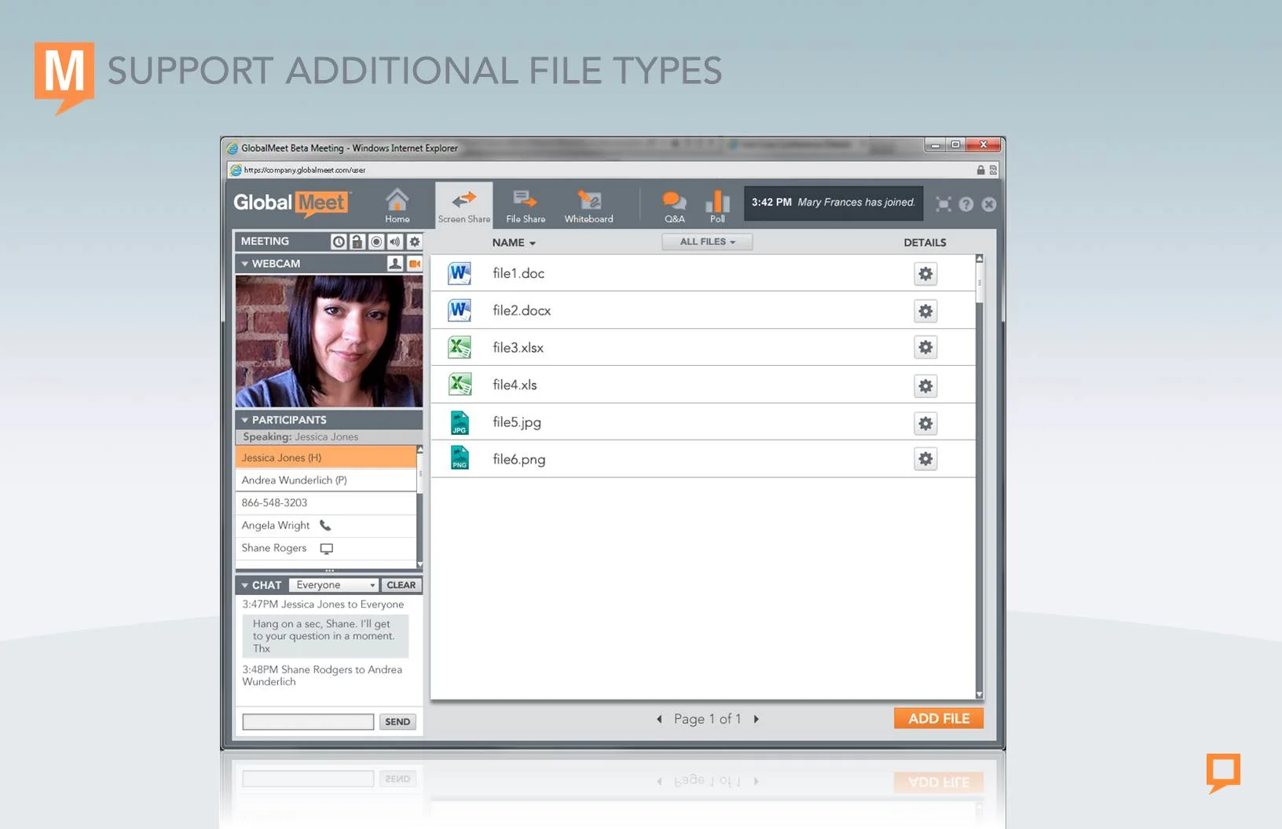The height and width of the screenshot is (829, 1282).
Task: Click the chat message input field
Action: (x=308, y=721)
